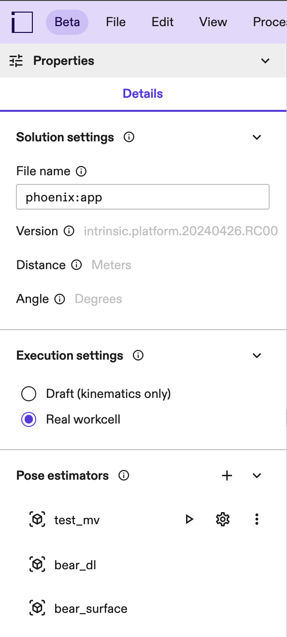This screenshot has width=287, height=637.
Task: Click inside the phoenix:app file name field
Action: point(143,197)
